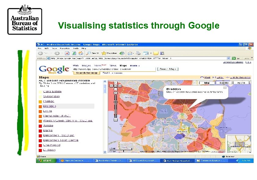Open the Ainslie link in results list
257x180 pixels.
[48, 126]
